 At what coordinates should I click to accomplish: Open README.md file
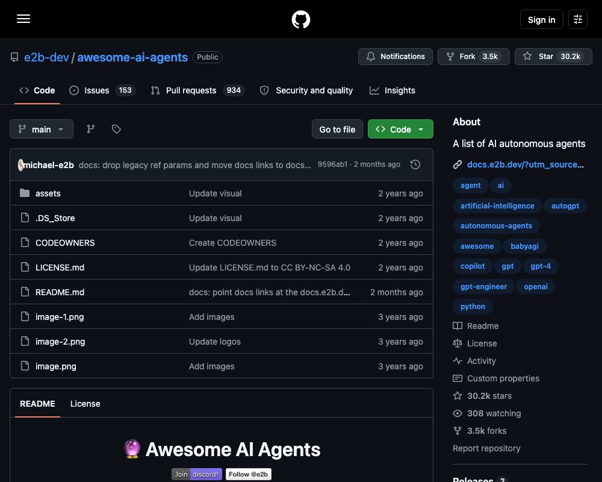coord(60,292)
